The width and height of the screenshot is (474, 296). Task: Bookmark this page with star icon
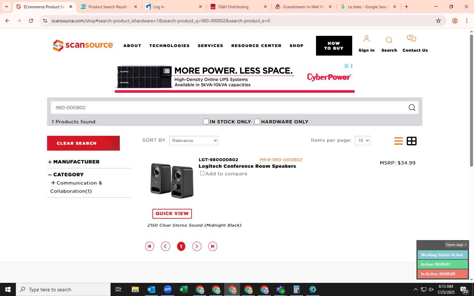point(438,21)
